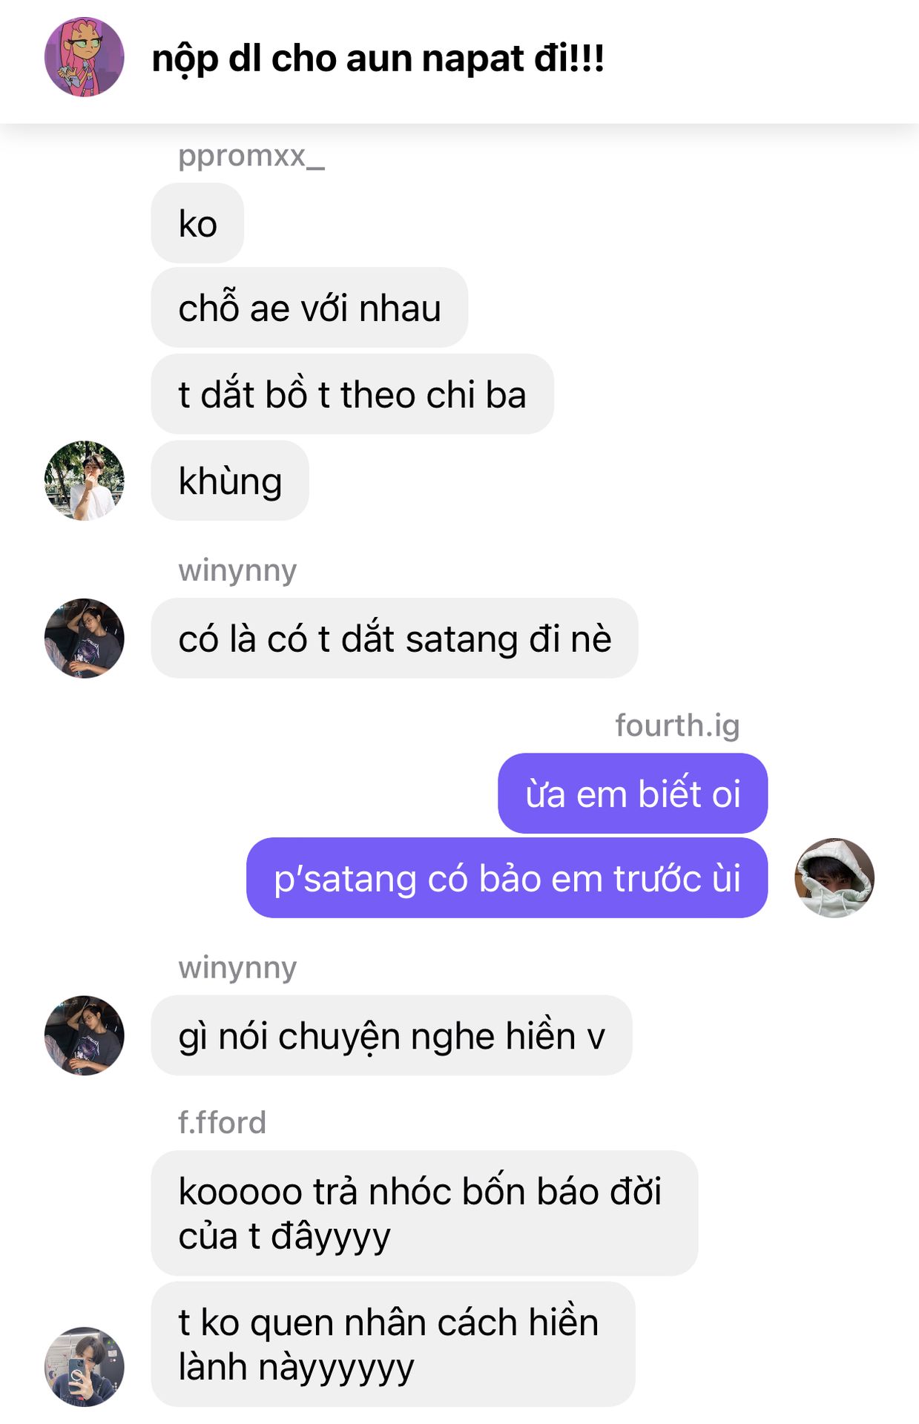Tap the group name 'nộp dl cho aun napat đi!!!'
This screenshot has height=1424, width=919.
[x=378, y=59]
